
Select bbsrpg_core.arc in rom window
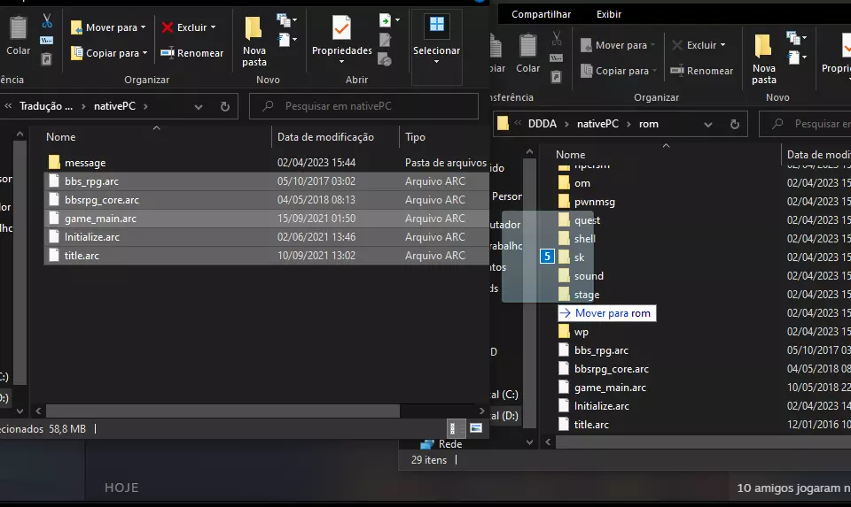click(x=611, y=370)
